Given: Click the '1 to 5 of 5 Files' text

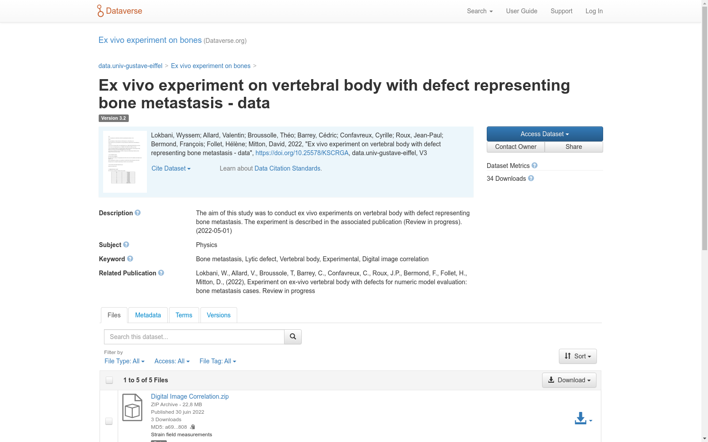Looking at the screenshot, I should coord(146,380).
